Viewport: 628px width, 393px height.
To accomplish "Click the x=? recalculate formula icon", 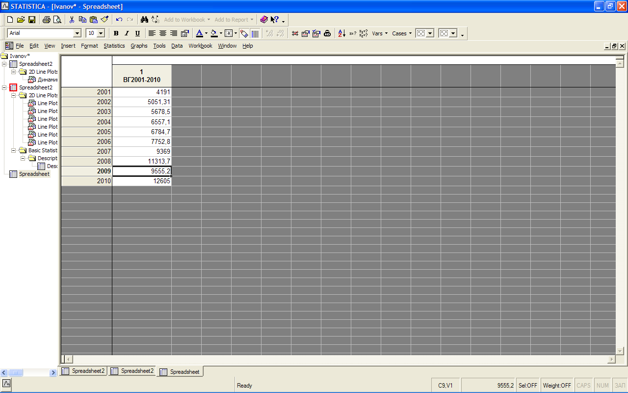I will pyautogui.click(x=353, y=33).
